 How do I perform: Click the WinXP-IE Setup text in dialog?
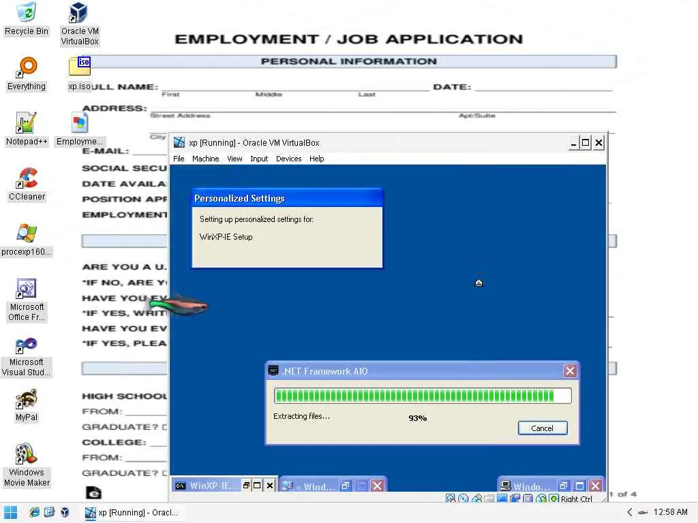[x=226, y=237]
